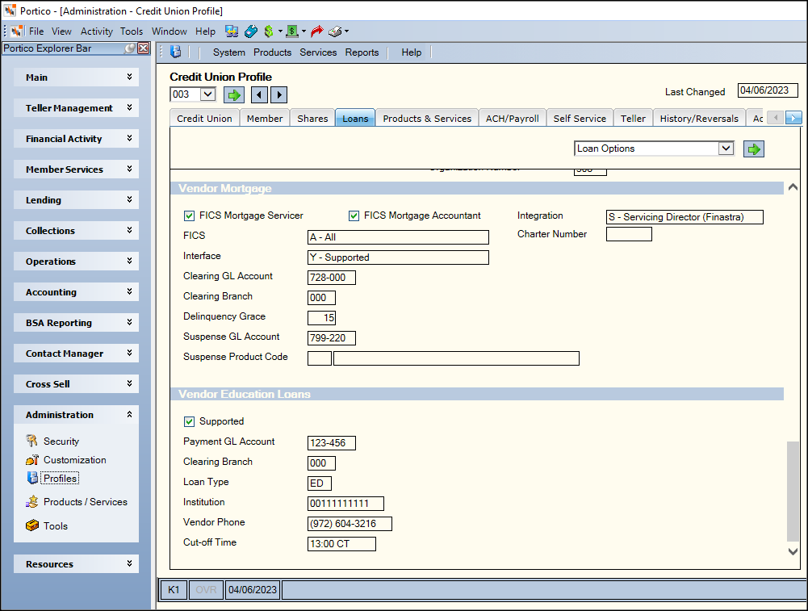Click the Products / Services icon
This screenshot has height=611, width=808.
(32, 501)
